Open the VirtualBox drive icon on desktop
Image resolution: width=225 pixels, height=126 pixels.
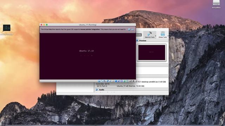click(x=216, y=4)
